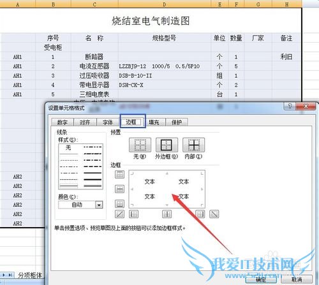Click the border preview box
This screenshot has width=319, height=285.
point(167,189)
